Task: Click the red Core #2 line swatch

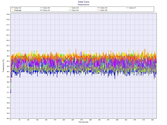Action: pos(12,8)
